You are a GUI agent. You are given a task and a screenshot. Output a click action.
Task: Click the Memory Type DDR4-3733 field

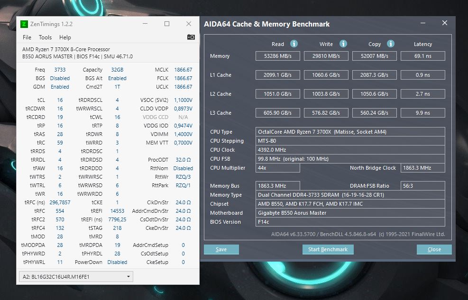[x=350, y=195]
